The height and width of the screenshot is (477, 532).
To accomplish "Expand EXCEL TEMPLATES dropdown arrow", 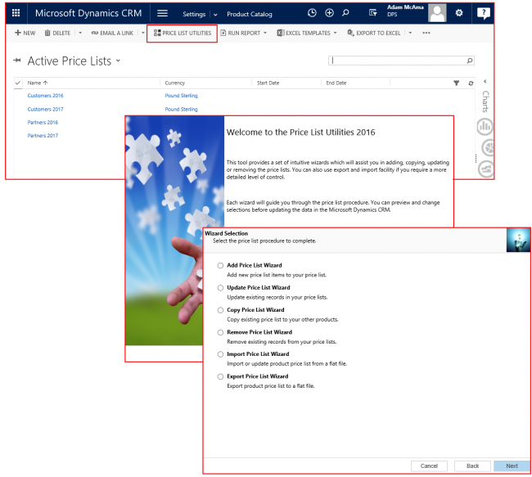I will point(336,33).
